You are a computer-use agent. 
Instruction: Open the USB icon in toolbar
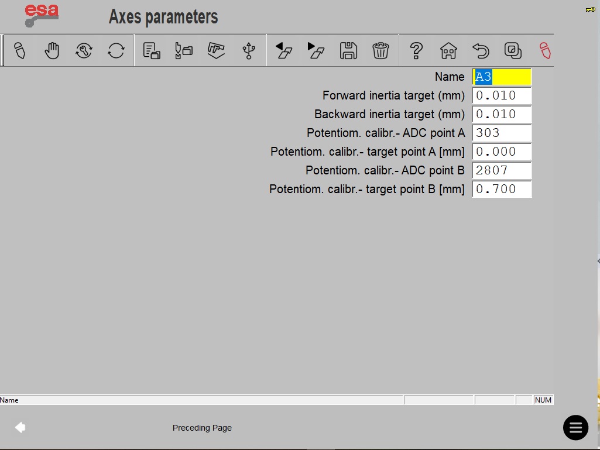(x=249, y=50)
